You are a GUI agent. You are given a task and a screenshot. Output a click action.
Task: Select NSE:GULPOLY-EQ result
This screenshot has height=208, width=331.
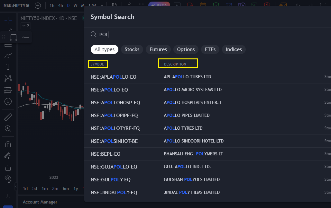tap(207, 180)
